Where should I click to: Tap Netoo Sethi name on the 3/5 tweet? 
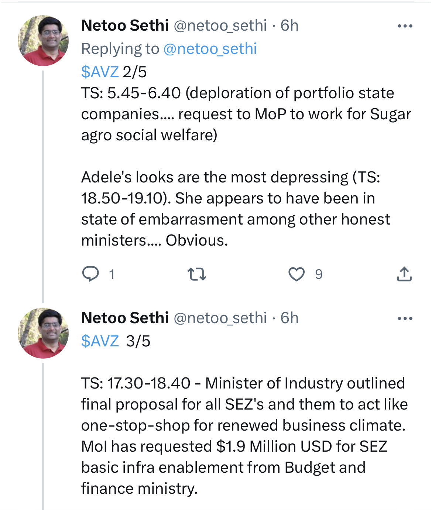pyautogui.click(x=125, y=318)
